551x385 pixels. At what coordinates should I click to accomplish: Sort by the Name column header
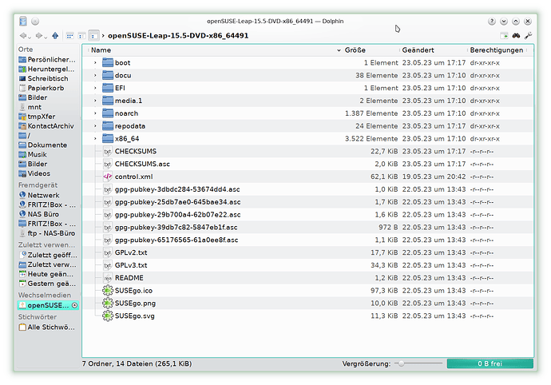[x=215, y=50]
